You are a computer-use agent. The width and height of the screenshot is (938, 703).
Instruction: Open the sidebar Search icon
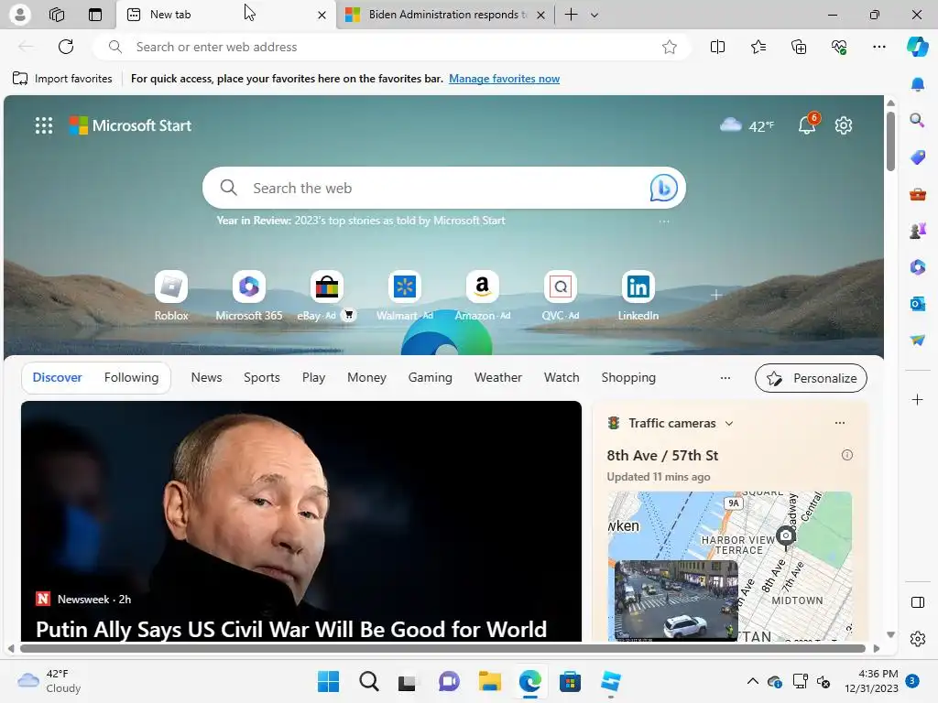click(918, 120)
